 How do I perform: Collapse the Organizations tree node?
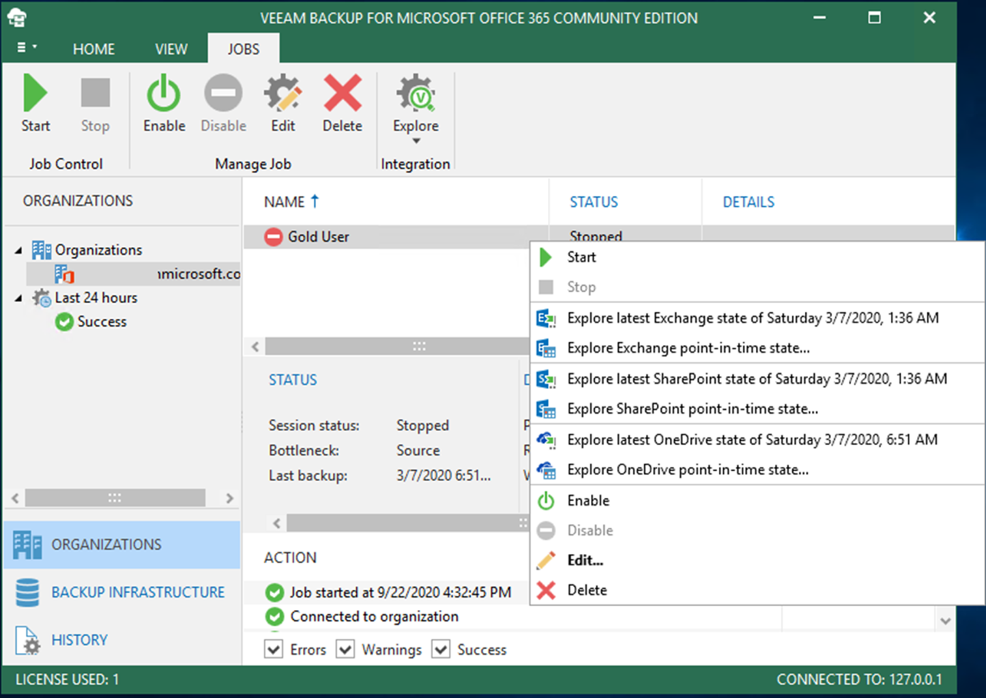[x=18, y=250]
